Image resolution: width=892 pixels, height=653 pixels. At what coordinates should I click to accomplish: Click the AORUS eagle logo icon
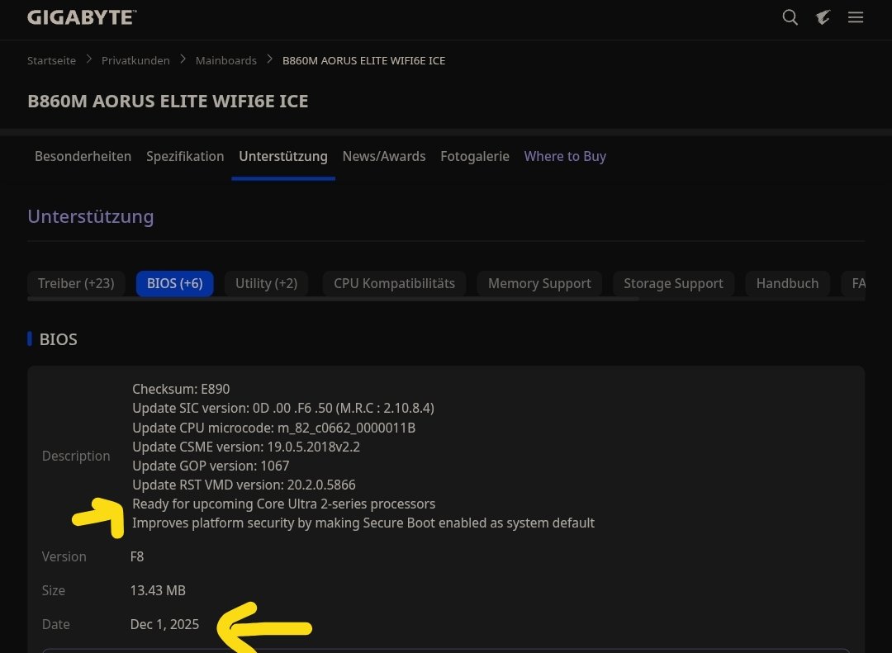823,17
